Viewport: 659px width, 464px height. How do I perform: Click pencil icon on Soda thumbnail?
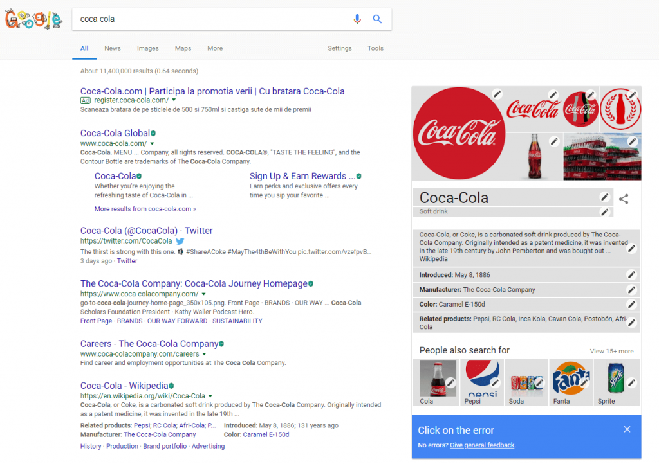click(539, 382)
